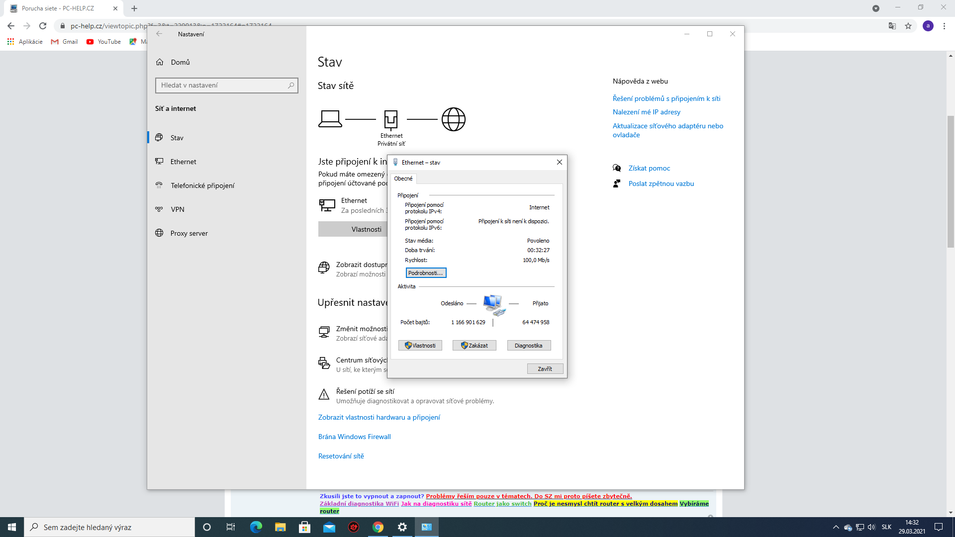
Task: Click the Řešení potíží se sítí warning icon
Action: (324, 395)
